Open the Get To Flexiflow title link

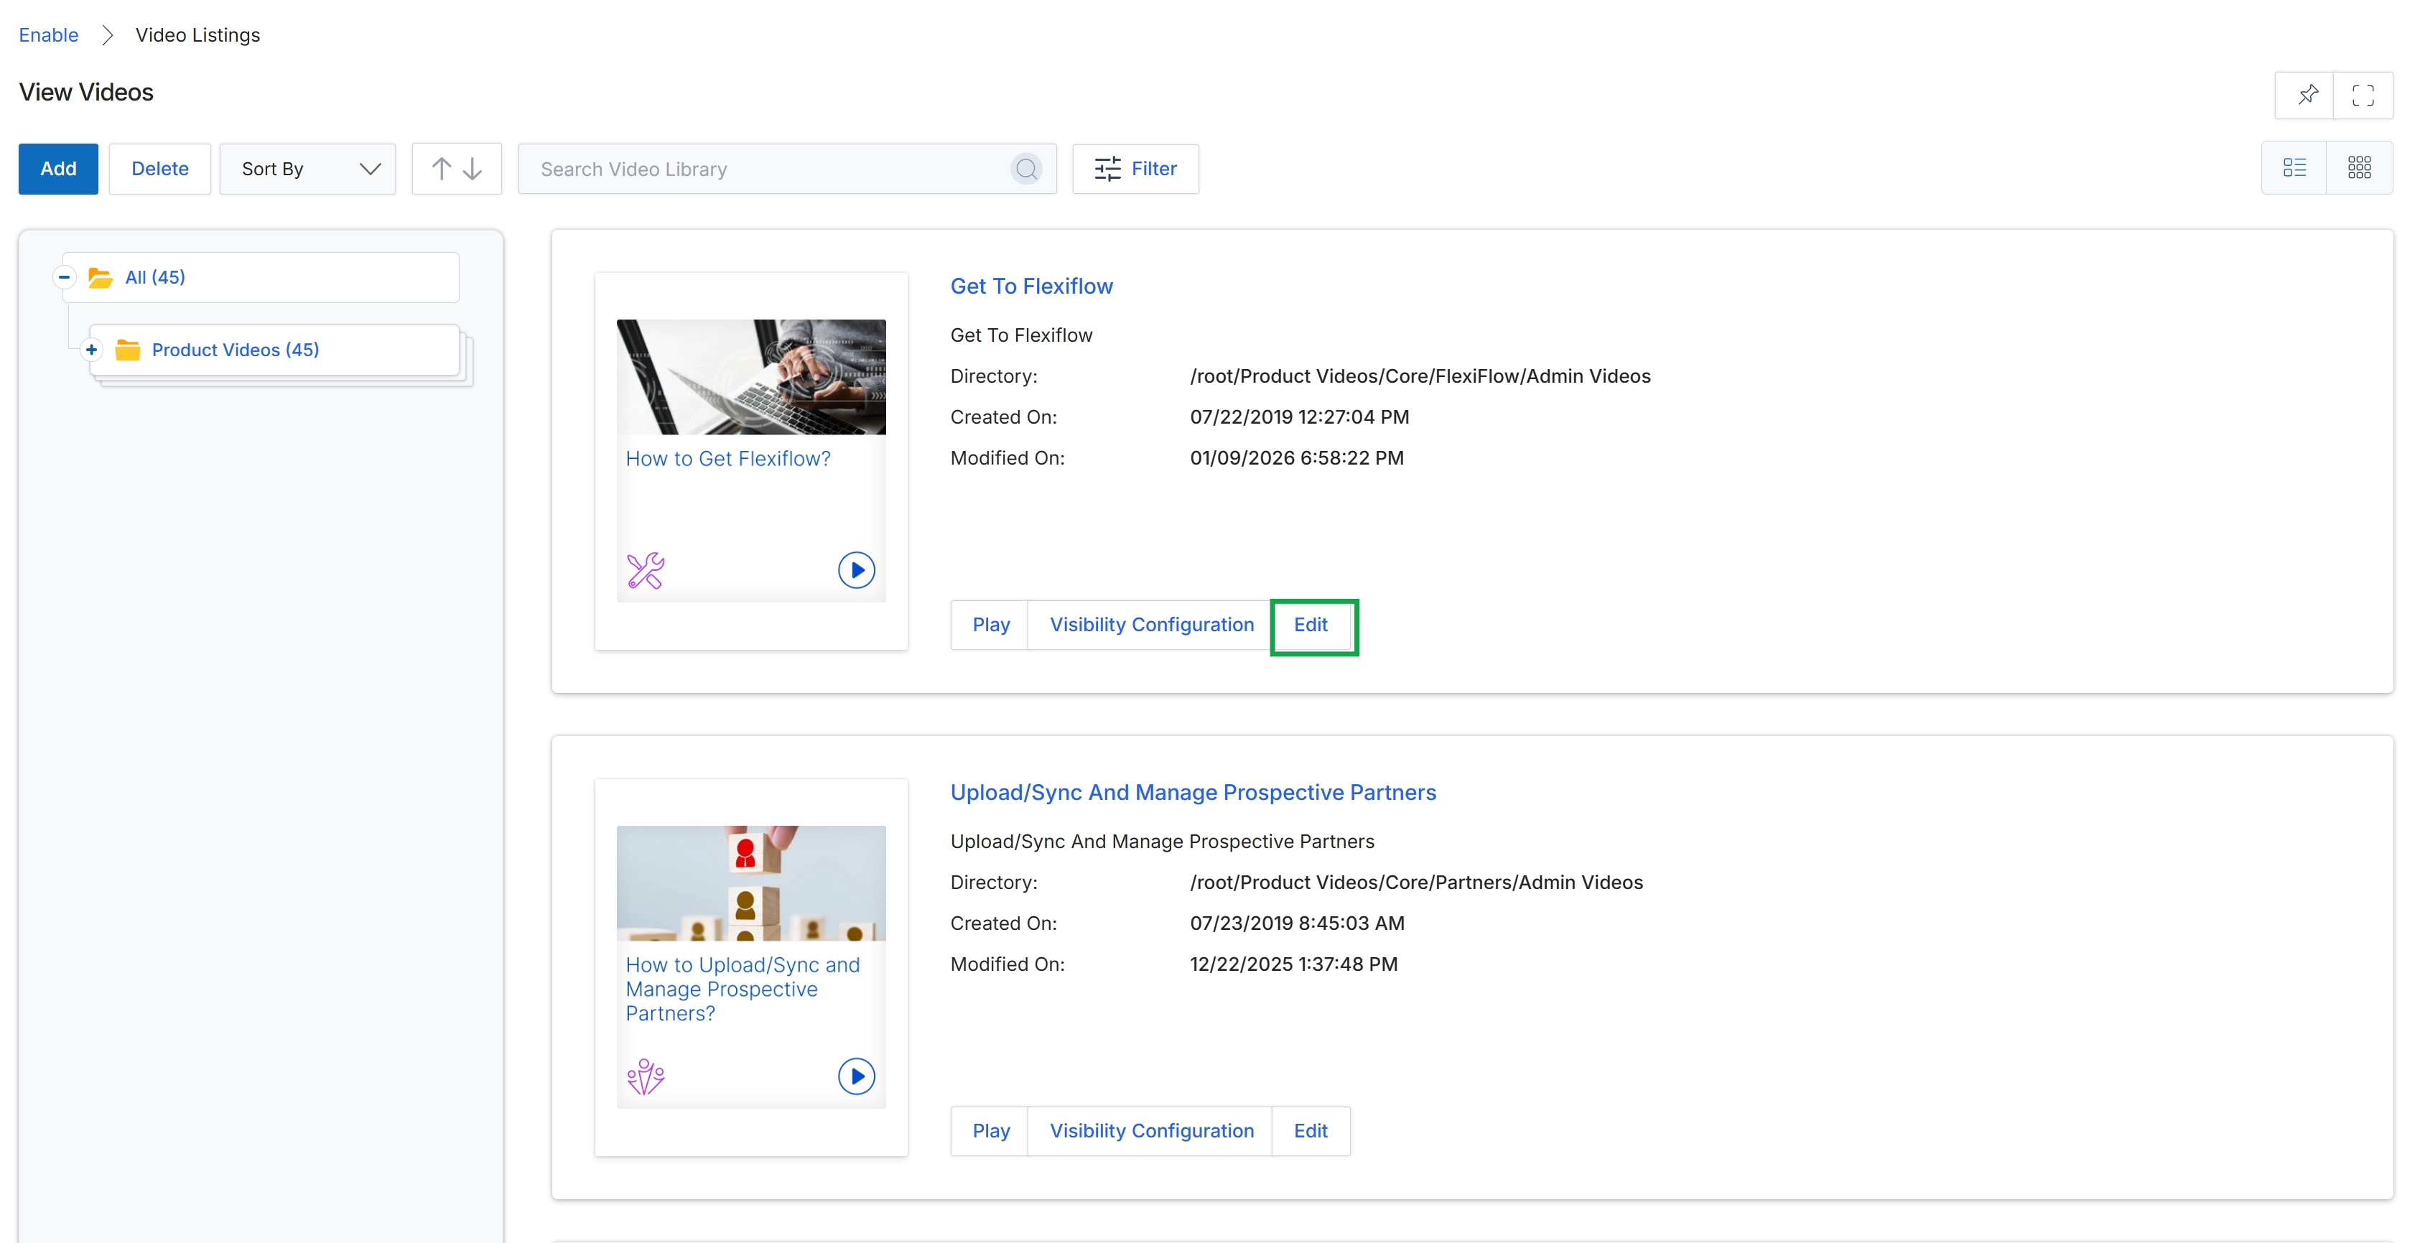click(x=1031, y=286)
